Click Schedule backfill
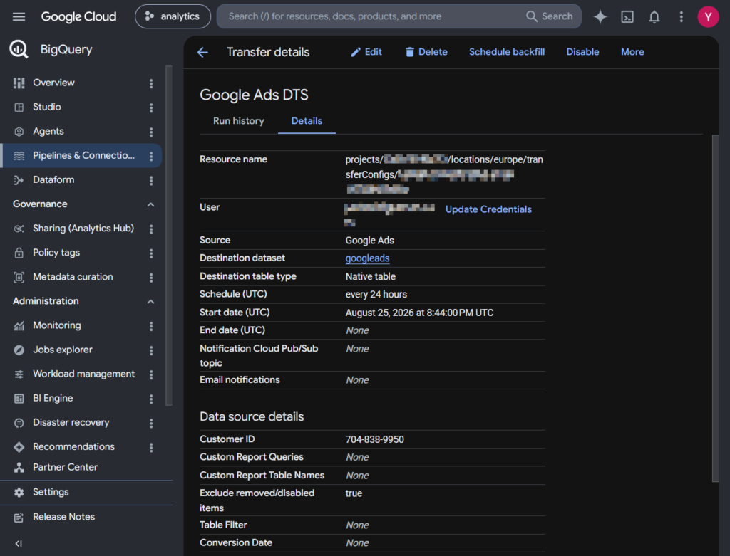 coord(507,52)
